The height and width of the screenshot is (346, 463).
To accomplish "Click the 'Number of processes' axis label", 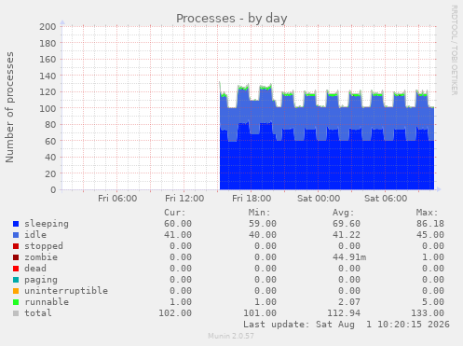I will 10,107.
